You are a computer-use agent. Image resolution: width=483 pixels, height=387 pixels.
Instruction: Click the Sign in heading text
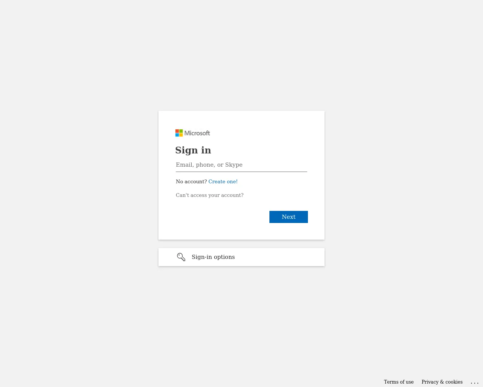(x=193, y=150)
